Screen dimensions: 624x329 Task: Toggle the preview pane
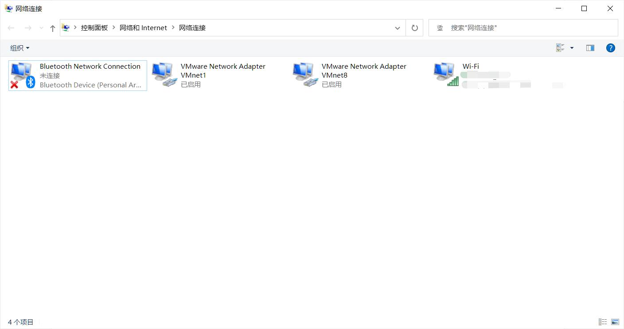tap(590, 47)
